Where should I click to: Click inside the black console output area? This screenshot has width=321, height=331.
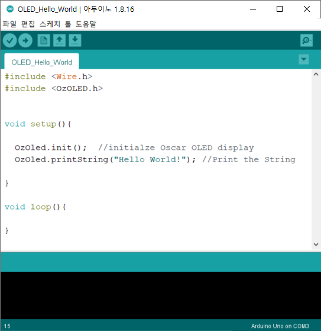coord(160,295)
